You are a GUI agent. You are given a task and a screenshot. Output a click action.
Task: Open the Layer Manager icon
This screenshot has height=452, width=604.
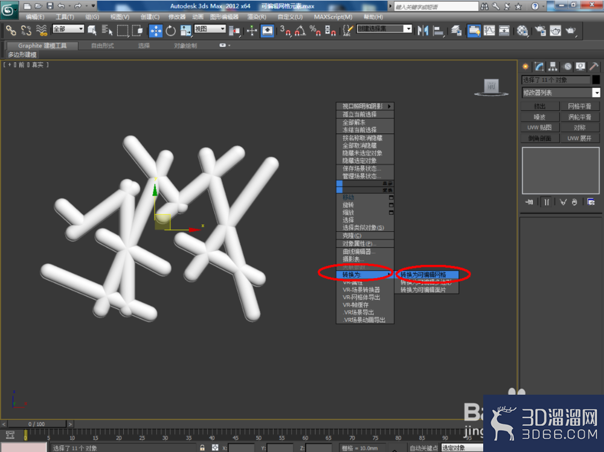pyautogui.click(x=457, y=30)
